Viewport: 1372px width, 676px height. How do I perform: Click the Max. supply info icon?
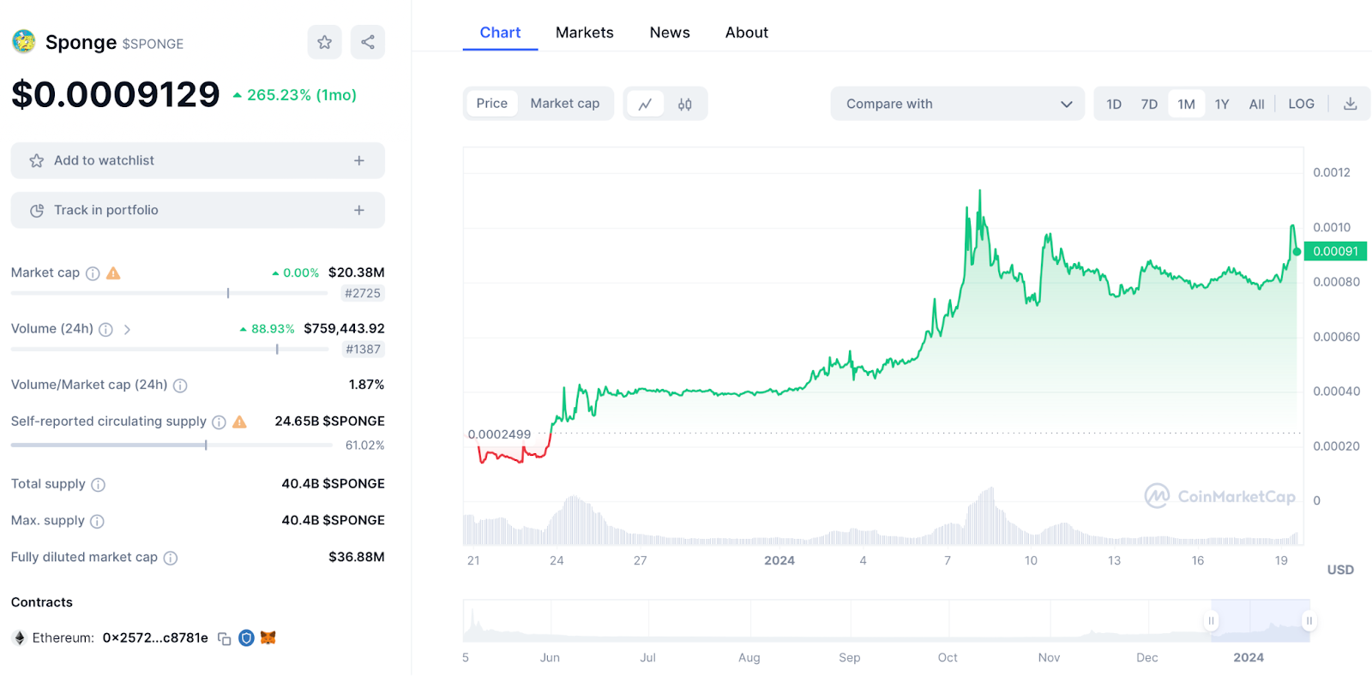[x=97, y=521]
